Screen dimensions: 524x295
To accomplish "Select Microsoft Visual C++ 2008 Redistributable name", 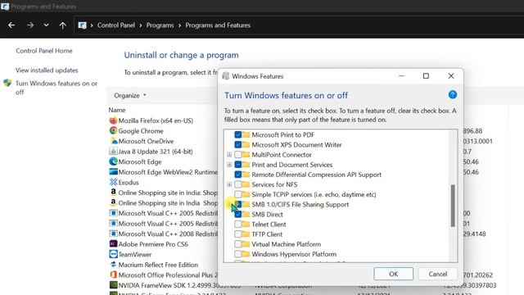I will click(168, 234).
